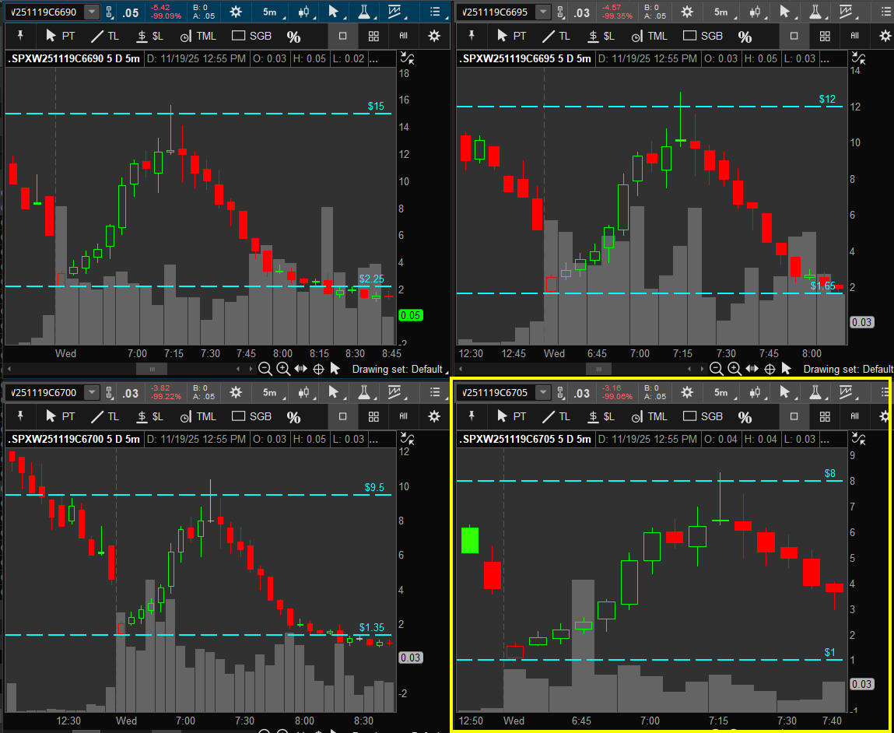Click the .SPXW251119C6700 5 D 5m chart title
894x733 pixels.
click(74, 439)
